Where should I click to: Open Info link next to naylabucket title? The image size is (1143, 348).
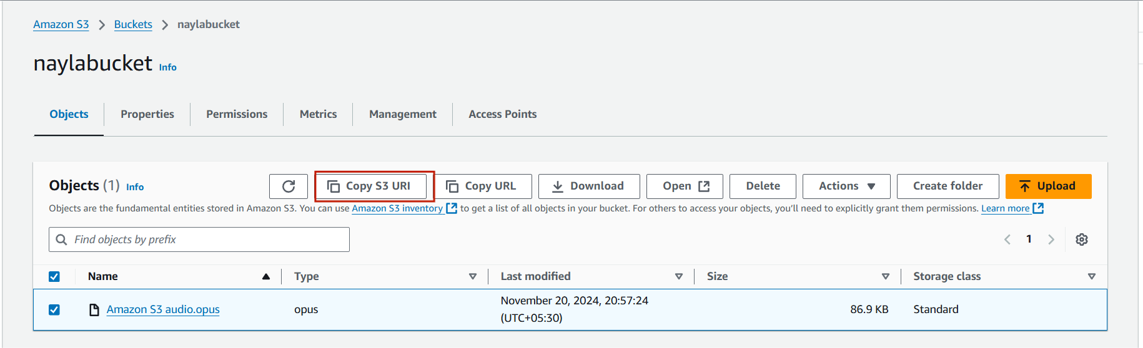pyautogui.click(x=168, y=67)
